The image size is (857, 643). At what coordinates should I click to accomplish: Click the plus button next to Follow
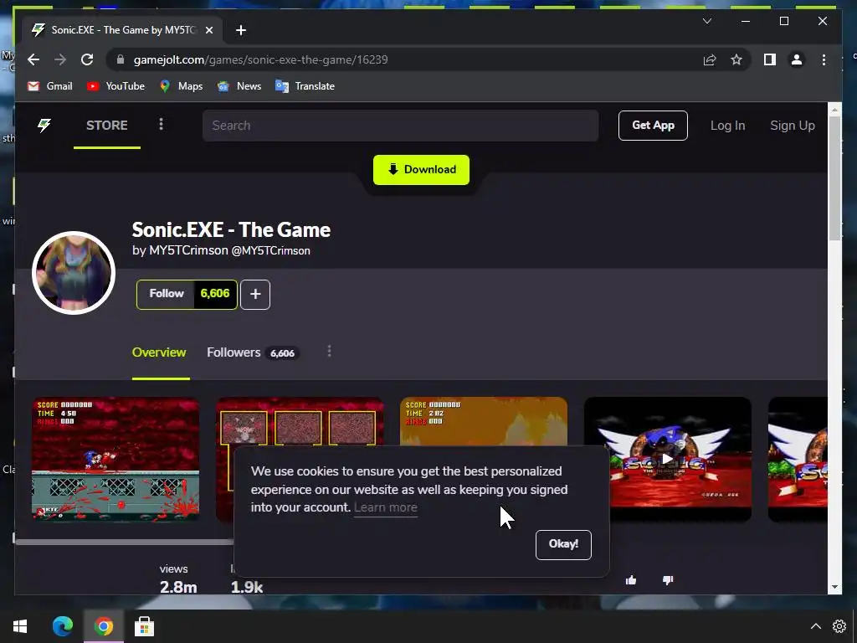click(x=255, y=294)
